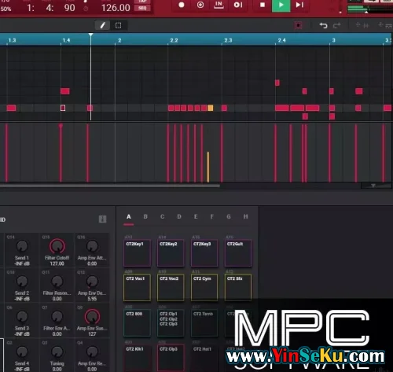This screenshot has height=372, width=393.
Task: Click the horizontal scrollbar under the velocity lane
Action: [109, 186]
